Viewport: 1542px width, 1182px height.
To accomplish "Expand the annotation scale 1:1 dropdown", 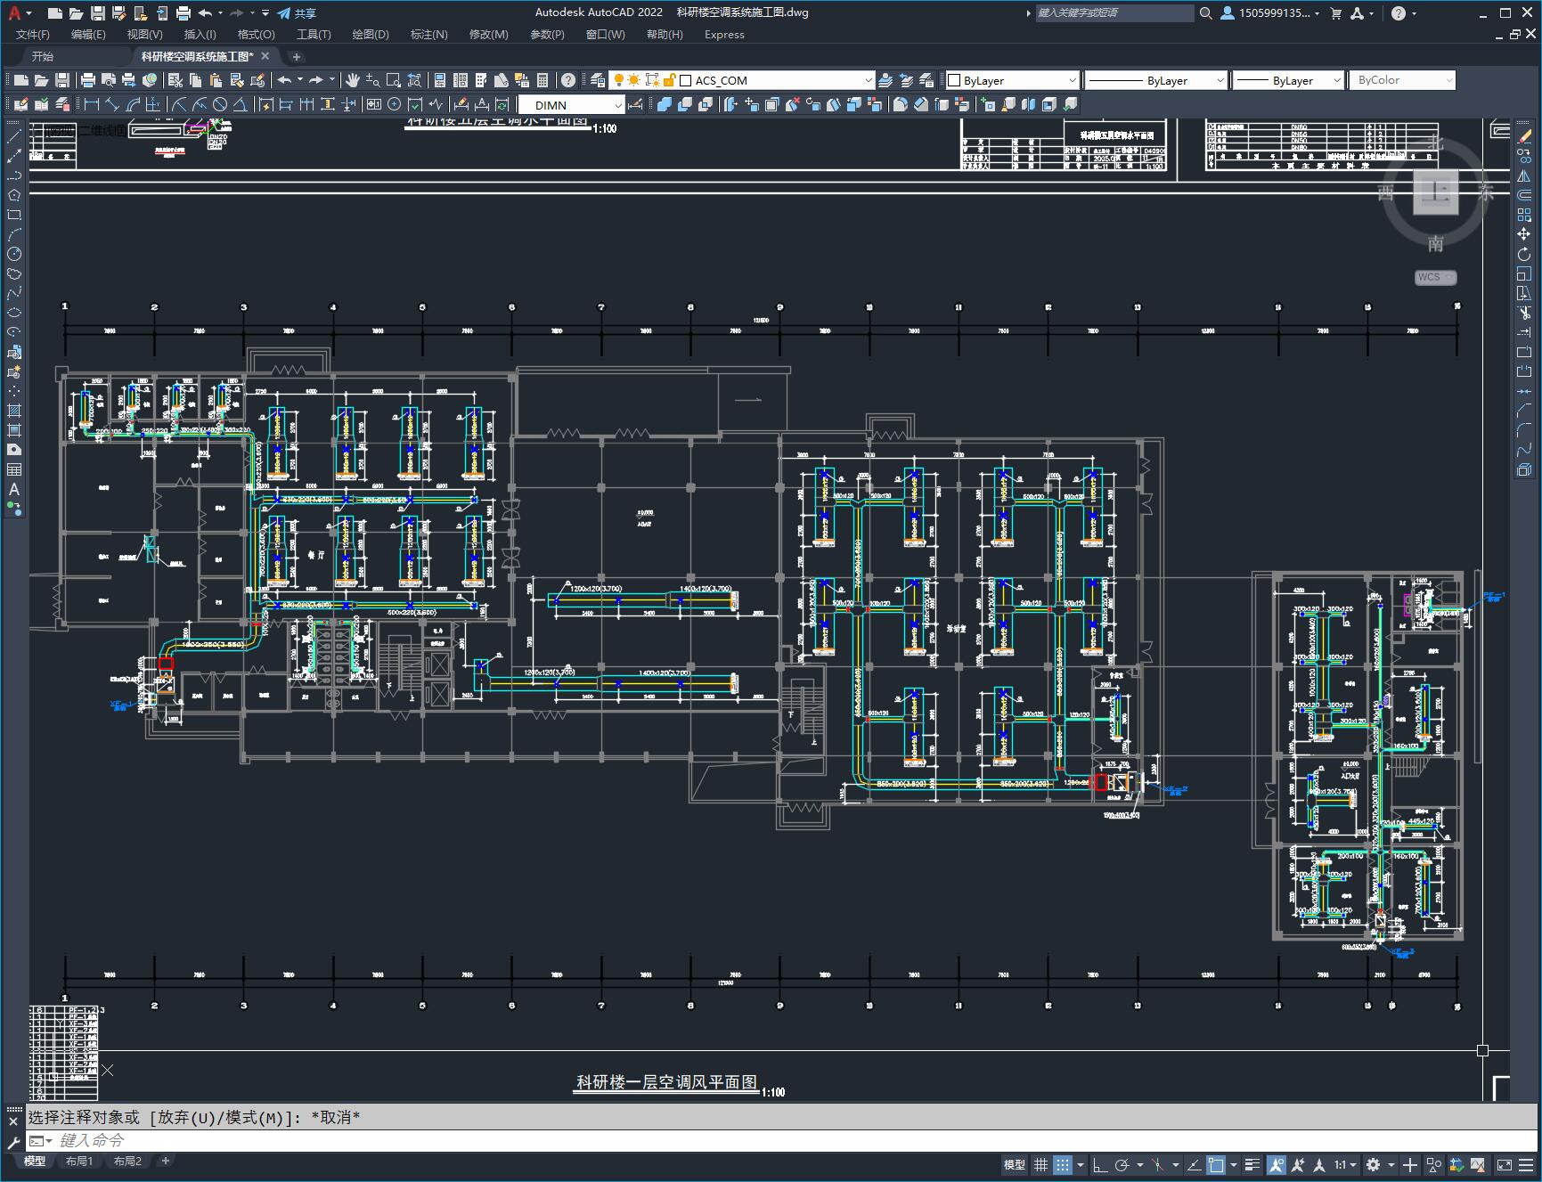I will point(1345,1164).
